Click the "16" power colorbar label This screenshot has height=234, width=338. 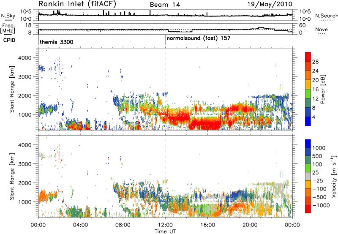[315, 90]
